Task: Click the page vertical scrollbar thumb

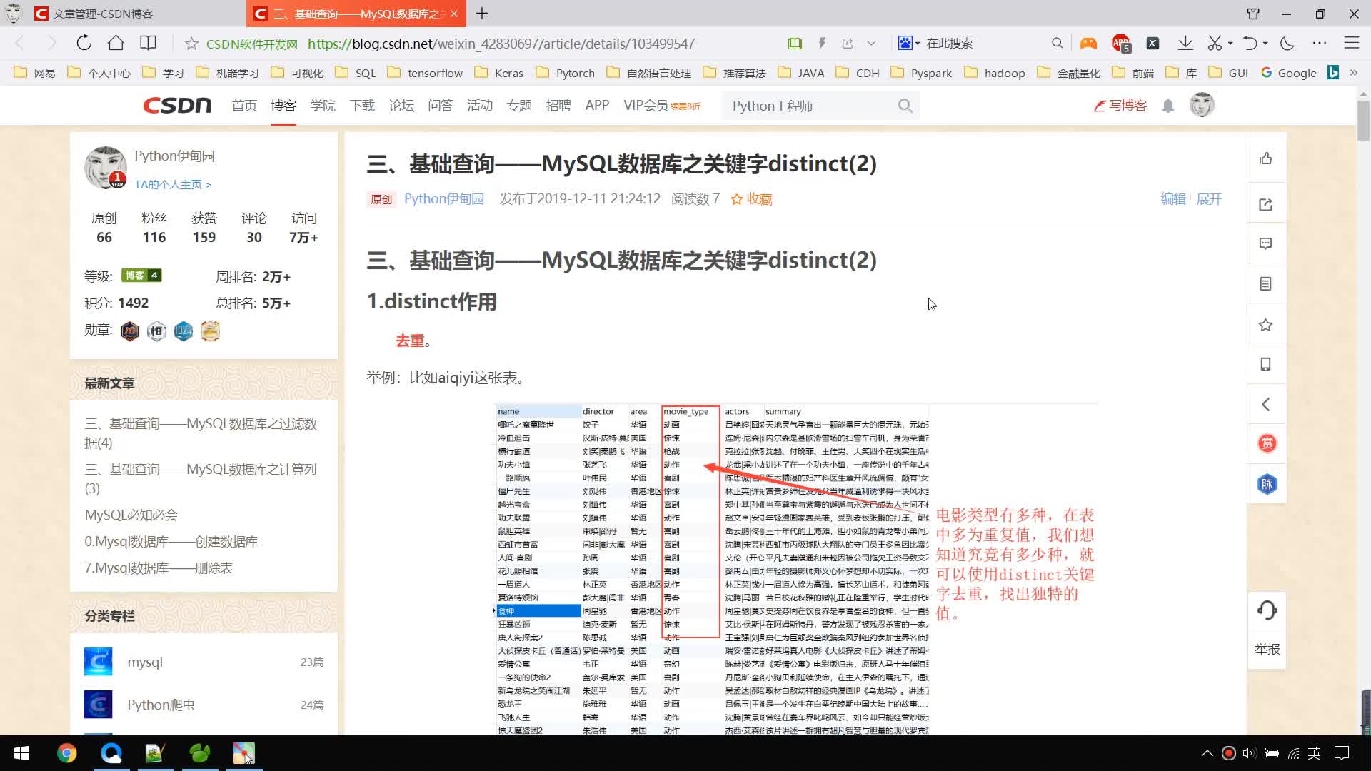Action: [1363, 120]
